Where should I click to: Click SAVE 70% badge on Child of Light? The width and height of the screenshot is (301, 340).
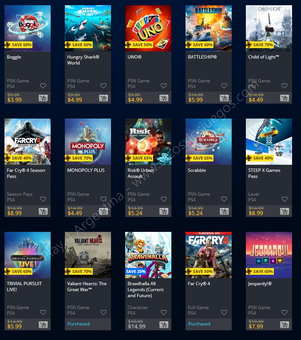click(260, 45)
